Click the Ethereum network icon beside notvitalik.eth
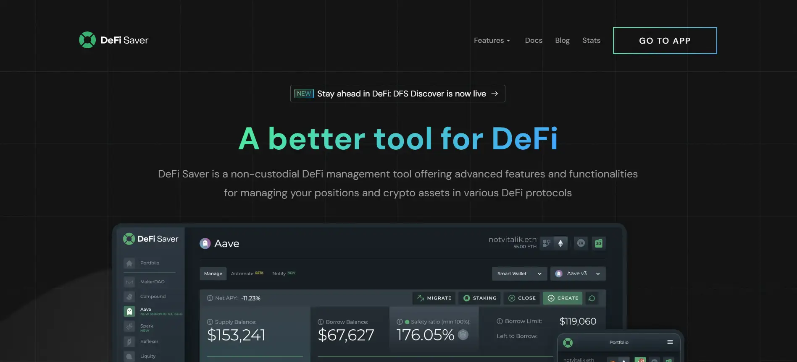The image size is (797, 362). [560, 243]
